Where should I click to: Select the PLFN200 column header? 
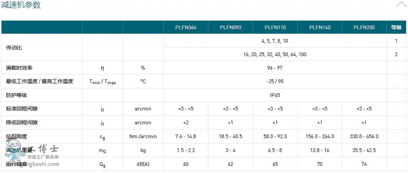364,27
